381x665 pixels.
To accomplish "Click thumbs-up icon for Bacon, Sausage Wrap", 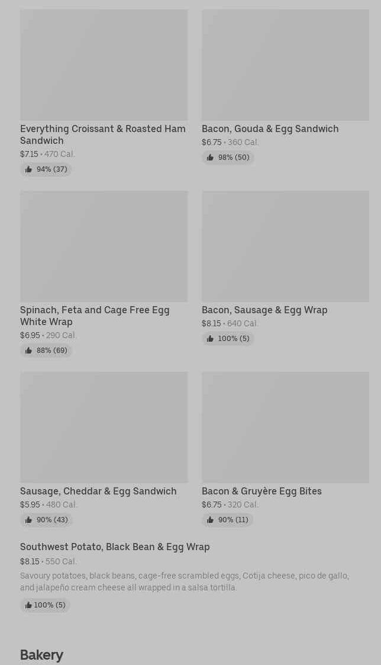I will coord(210,339).
